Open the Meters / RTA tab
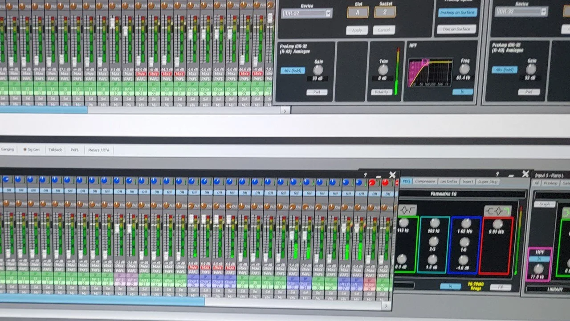The height and width of the screenshot is (321, 570). (99, 150)
